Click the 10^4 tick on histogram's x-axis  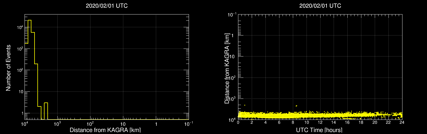tap(25, 124)
